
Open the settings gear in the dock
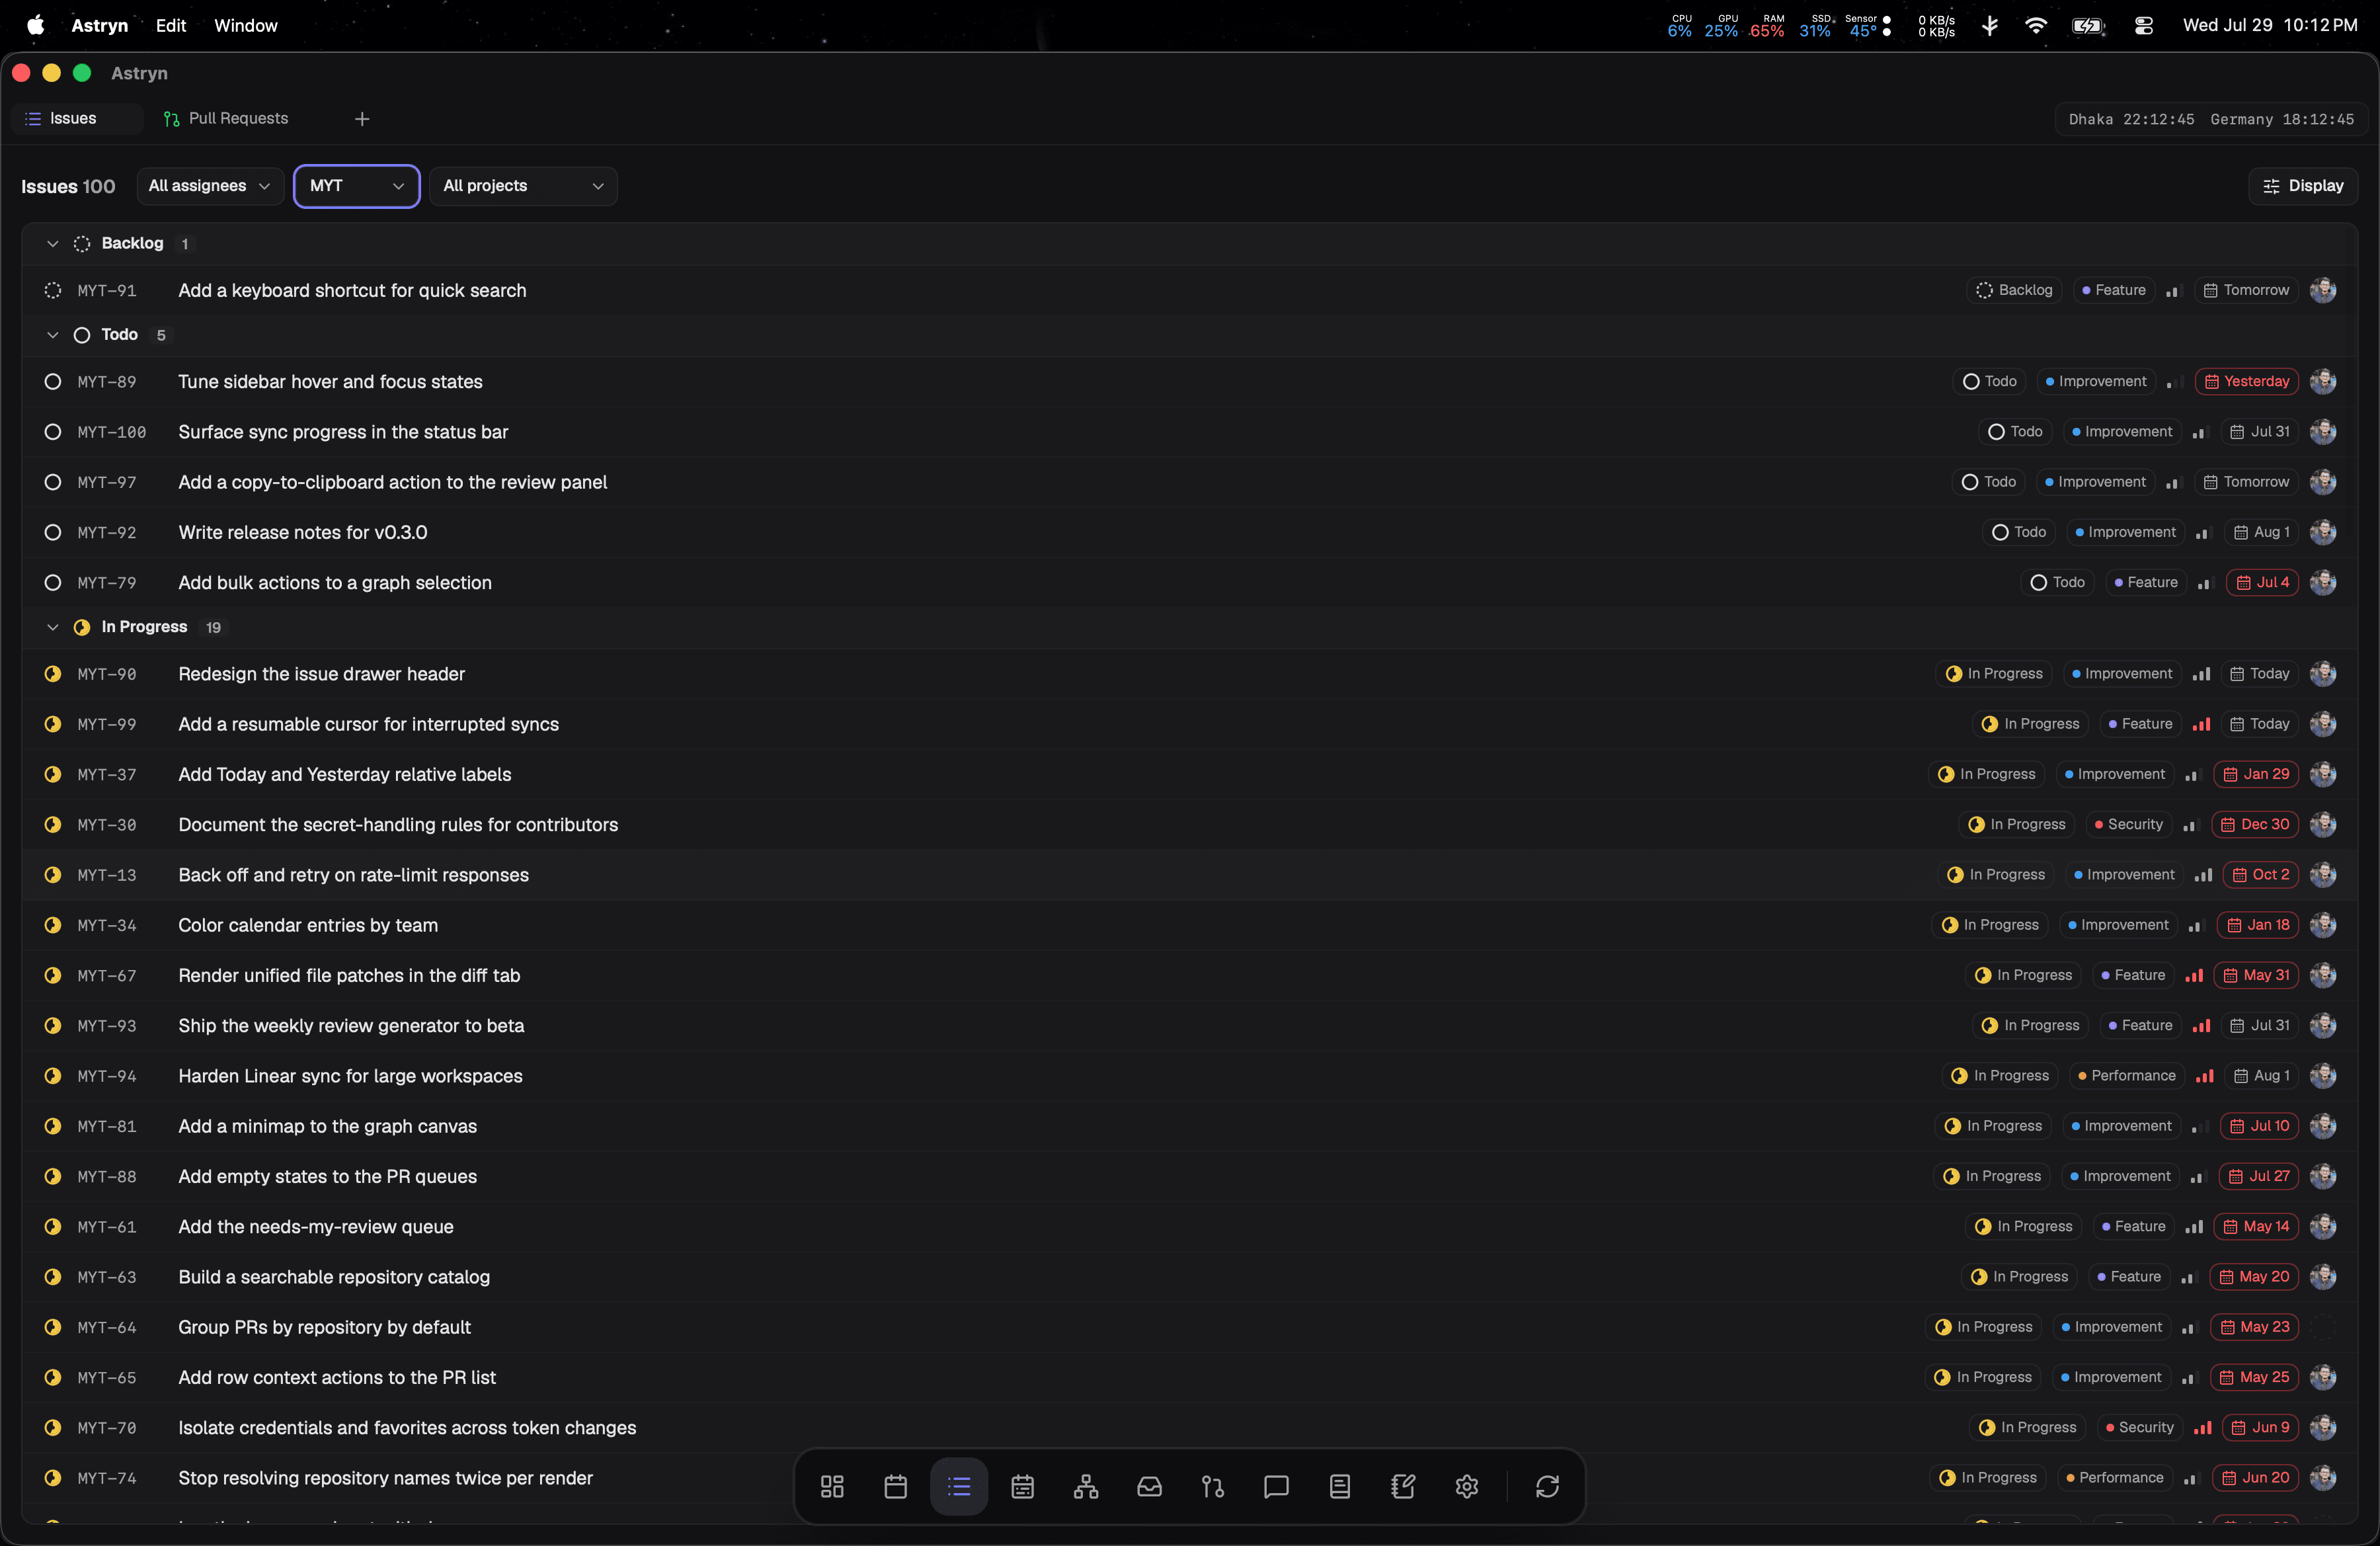1467,1486
